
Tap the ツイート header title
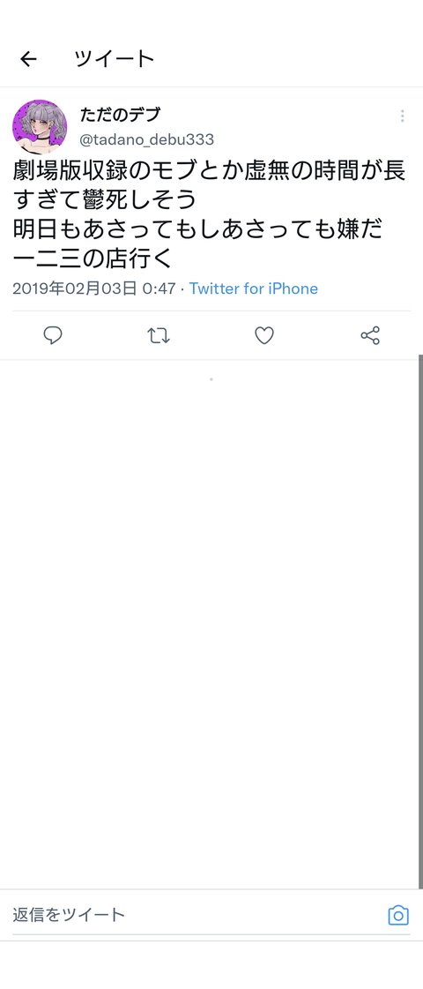pyautogui.click(x=114, y=59)
